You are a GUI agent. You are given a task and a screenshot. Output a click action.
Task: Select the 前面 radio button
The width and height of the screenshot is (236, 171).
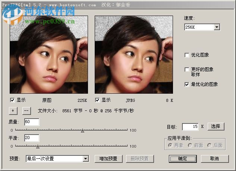click(x=190, y=145)
